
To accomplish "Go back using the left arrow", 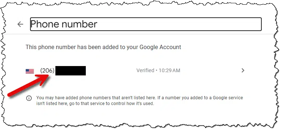I will [x=20, y=24].
